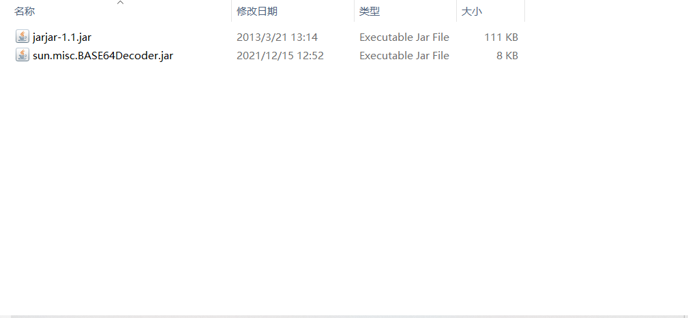Click the divider between 修改日期 and 类型 headers
688x318 pixels.
pyautogui.click(x=354, y=11)
